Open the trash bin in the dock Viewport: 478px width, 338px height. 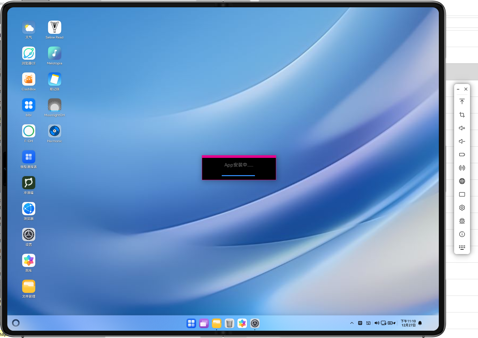coord(229,323)
